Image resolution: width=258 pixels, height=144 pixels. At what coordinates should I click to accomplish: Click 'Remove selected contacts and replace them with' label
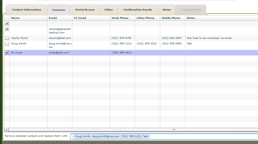pos(36,136)
